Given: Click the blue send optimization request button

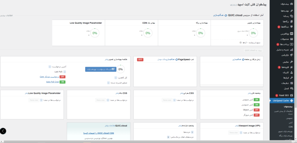Looking at the screenshot, I should coord(101,69).
